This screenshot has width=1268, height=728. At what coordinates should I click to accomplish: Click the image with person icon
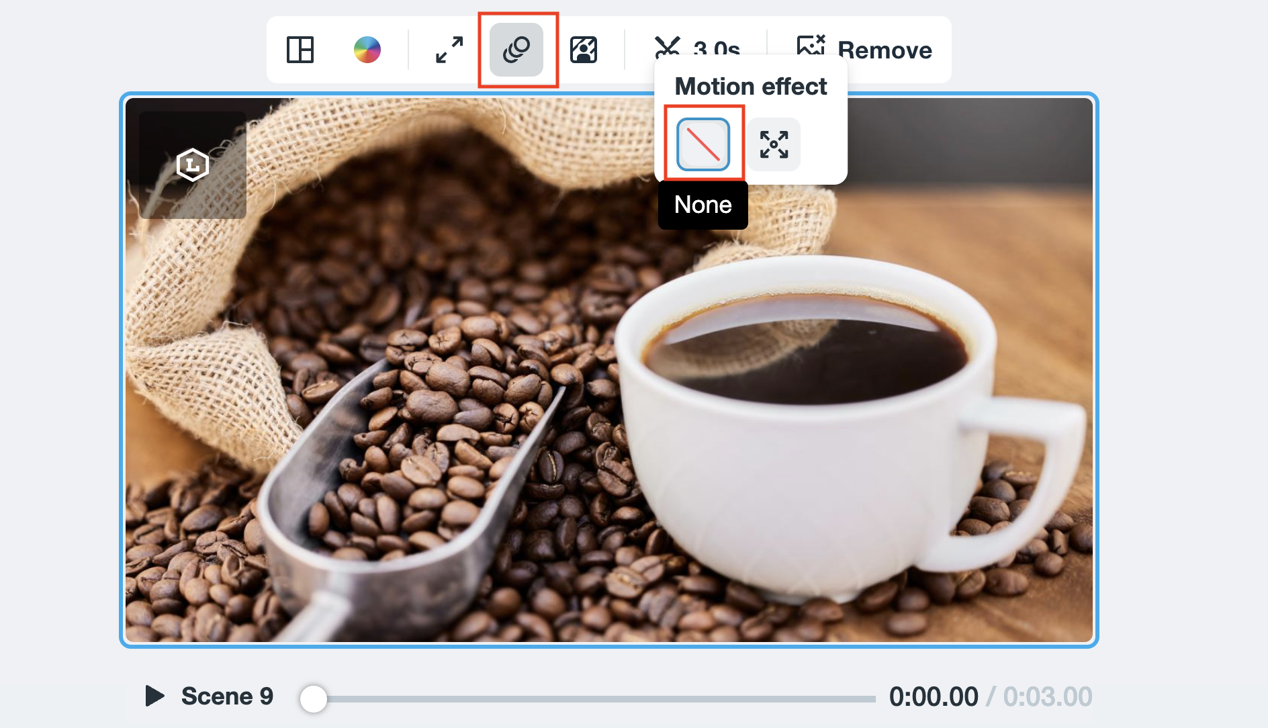(x=584, y=50)
